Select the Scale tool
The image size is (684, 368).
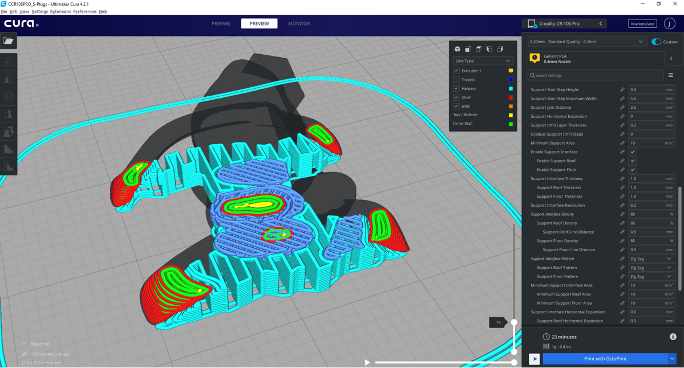[x=8, y=79]
